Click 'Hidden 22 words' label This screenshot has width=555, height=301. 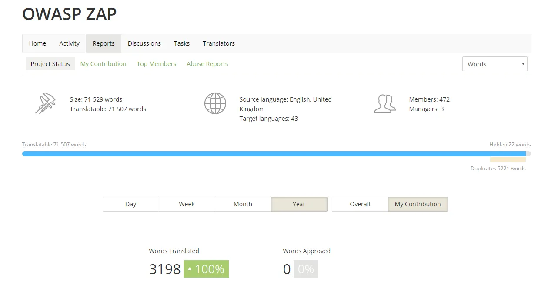510,145
